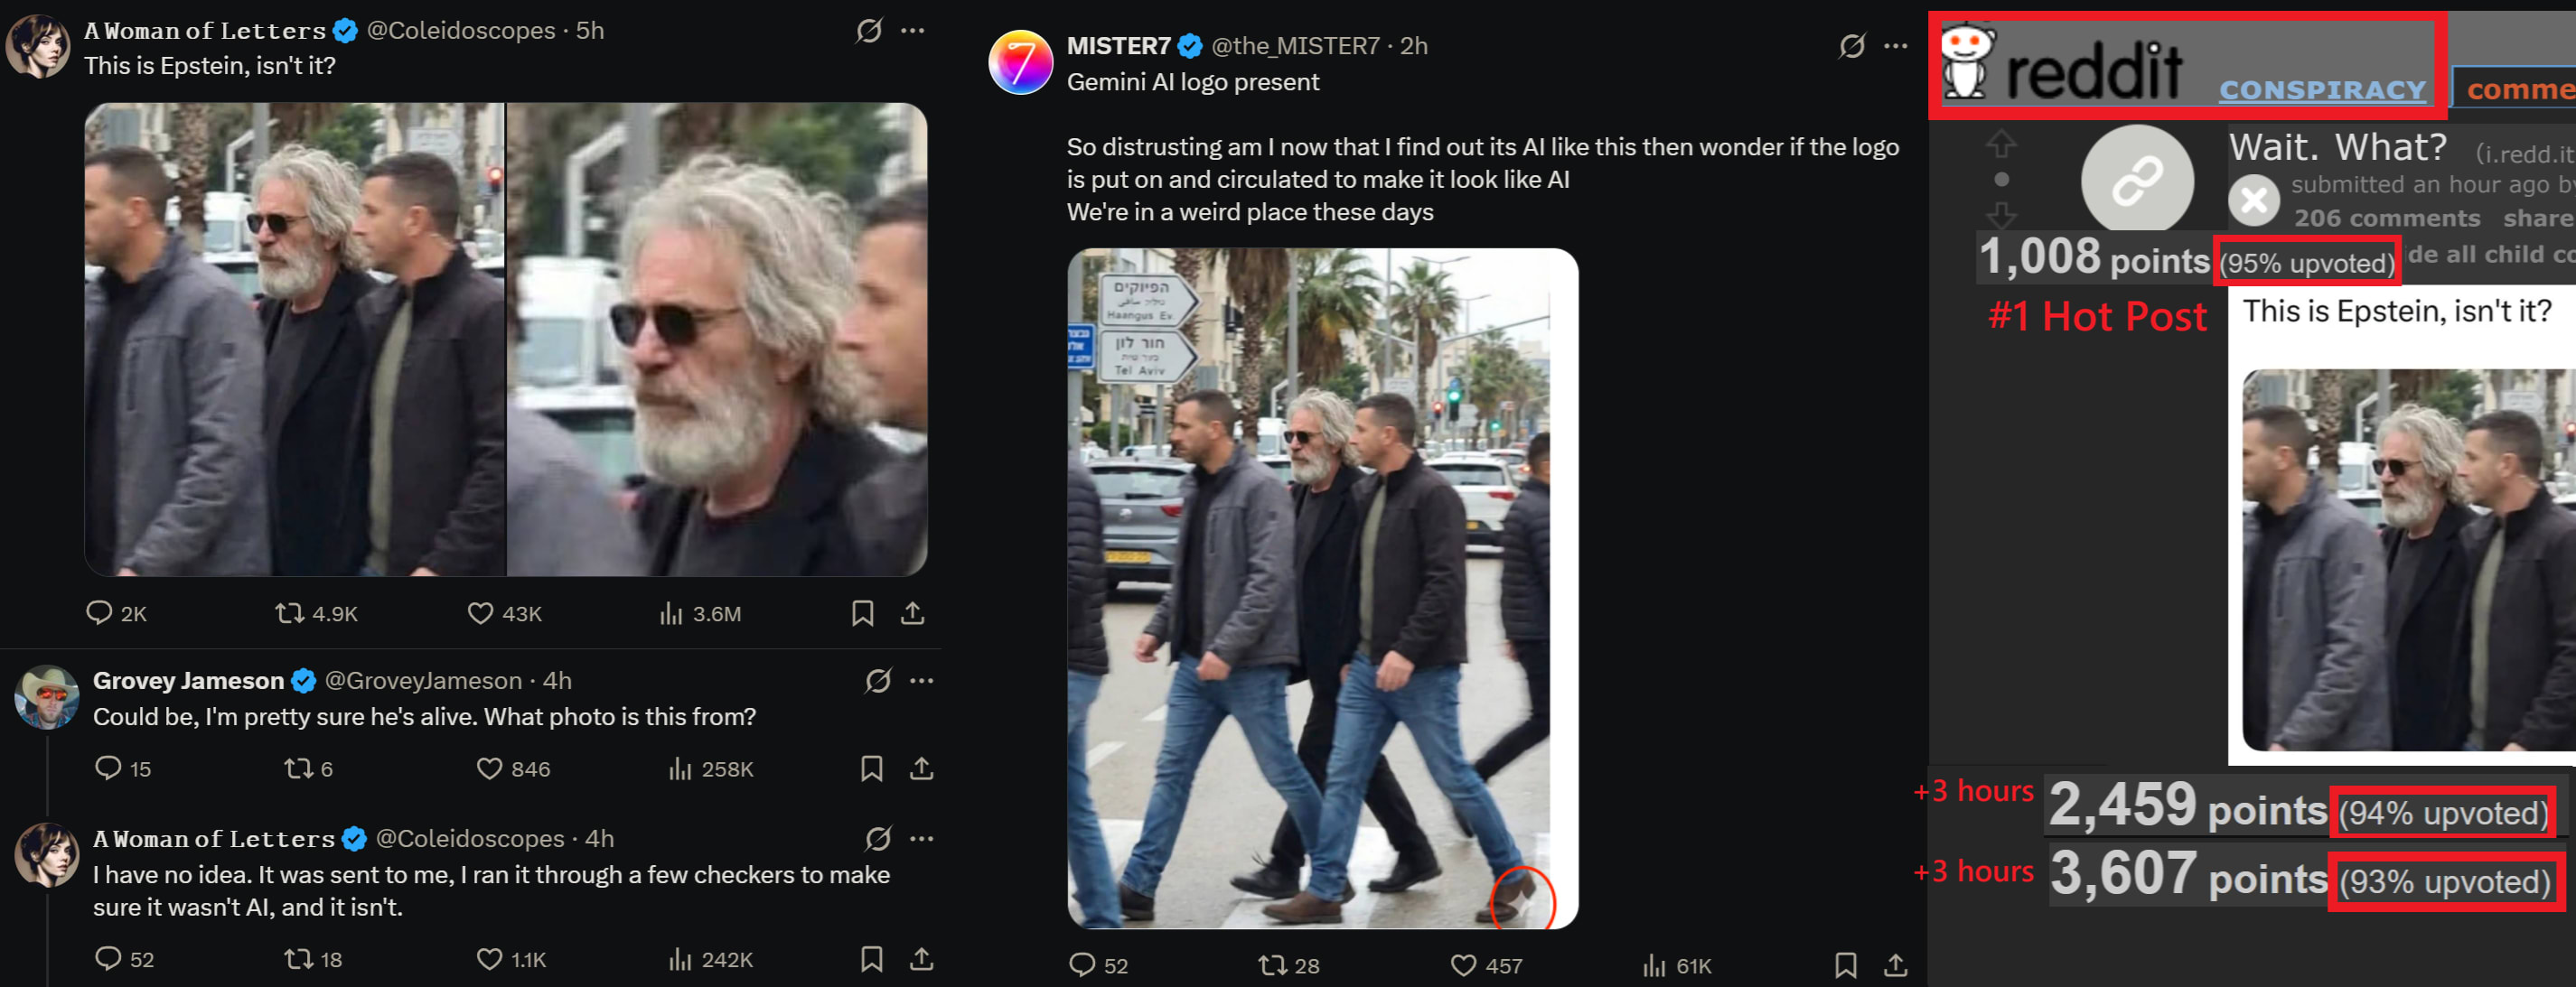Expand more menu on top Coleidoscopes tweet
The image size is (2576, 987).
click(x=912, y=31)
